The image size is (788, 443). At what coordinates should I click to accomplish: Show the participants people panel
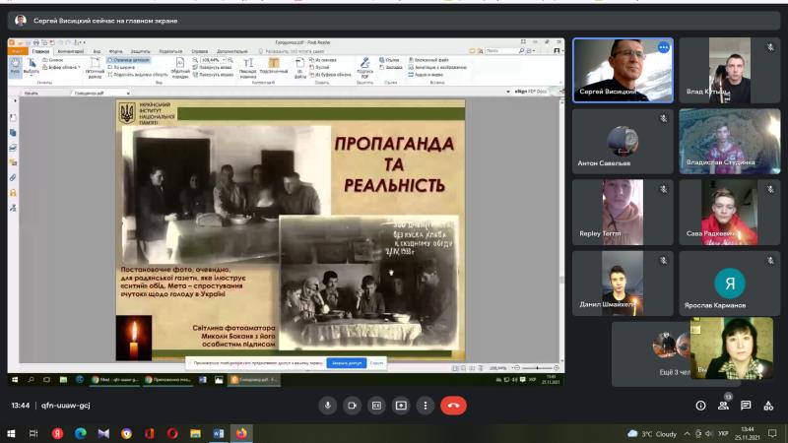(723, 405)
